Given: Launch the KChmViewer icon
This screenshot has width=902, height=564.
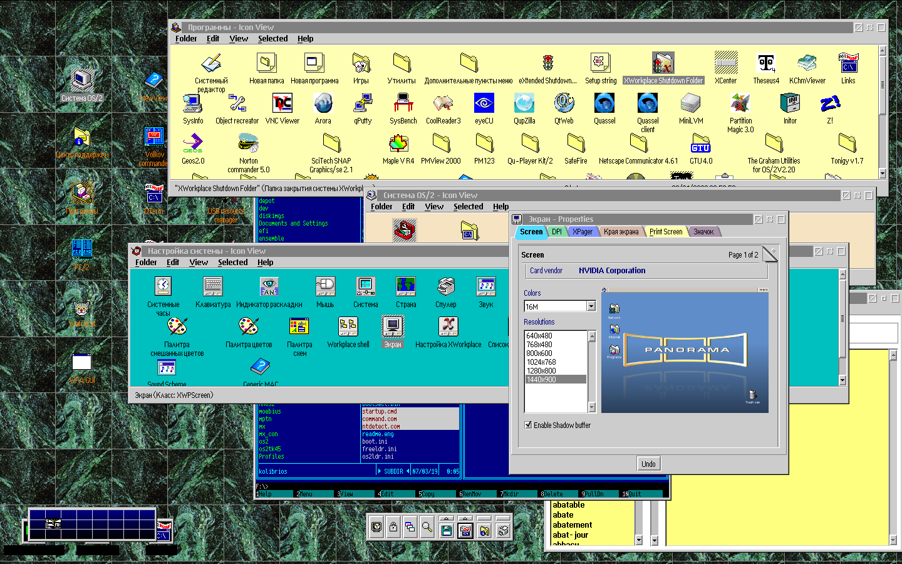Looking at the screenshot, I should pyautogui.click(x=807, y=63).
